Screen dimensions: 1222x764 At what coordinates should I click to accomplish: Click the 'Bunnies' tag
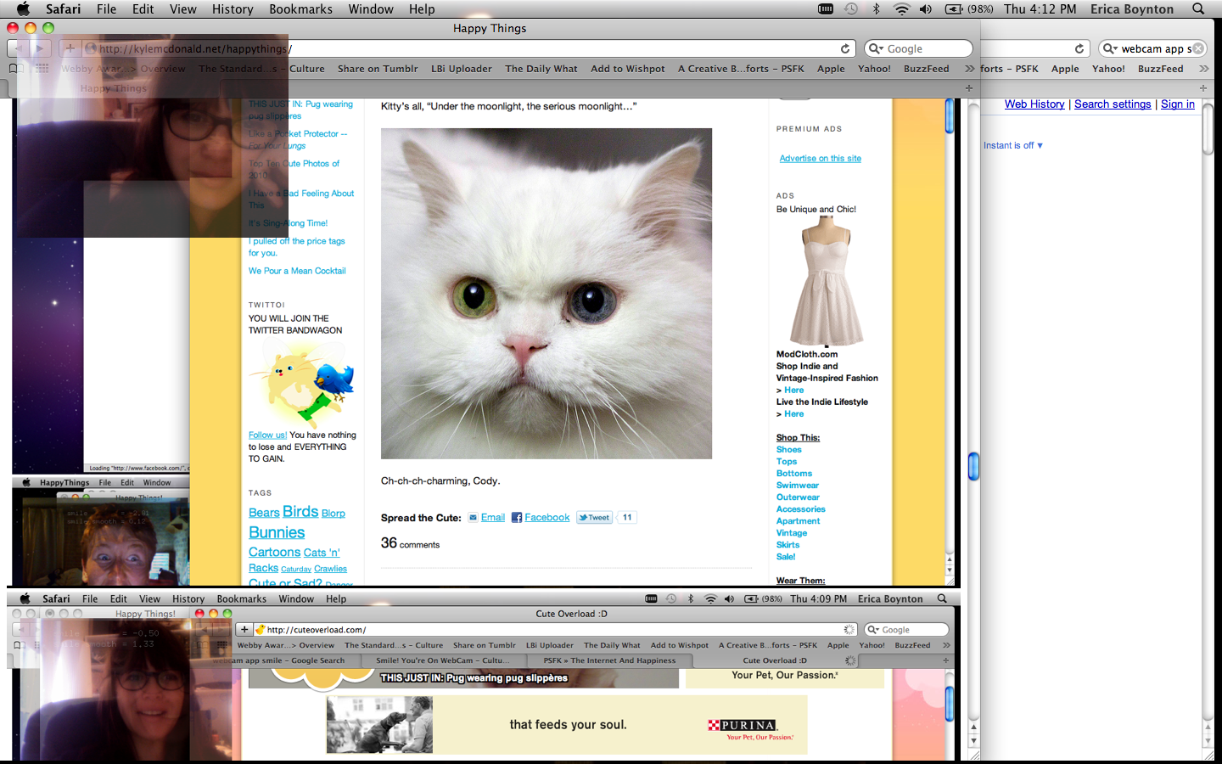click(x=277, y=532)
